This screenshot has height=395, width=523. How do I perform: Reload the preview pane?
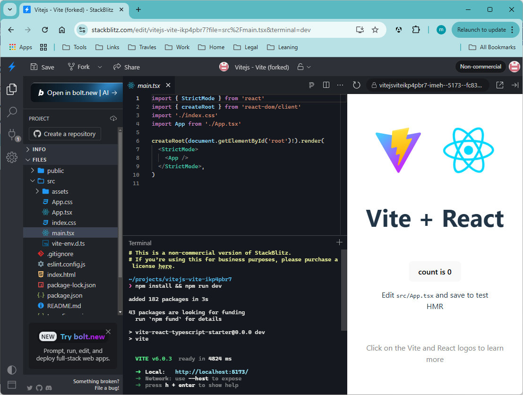357,86
